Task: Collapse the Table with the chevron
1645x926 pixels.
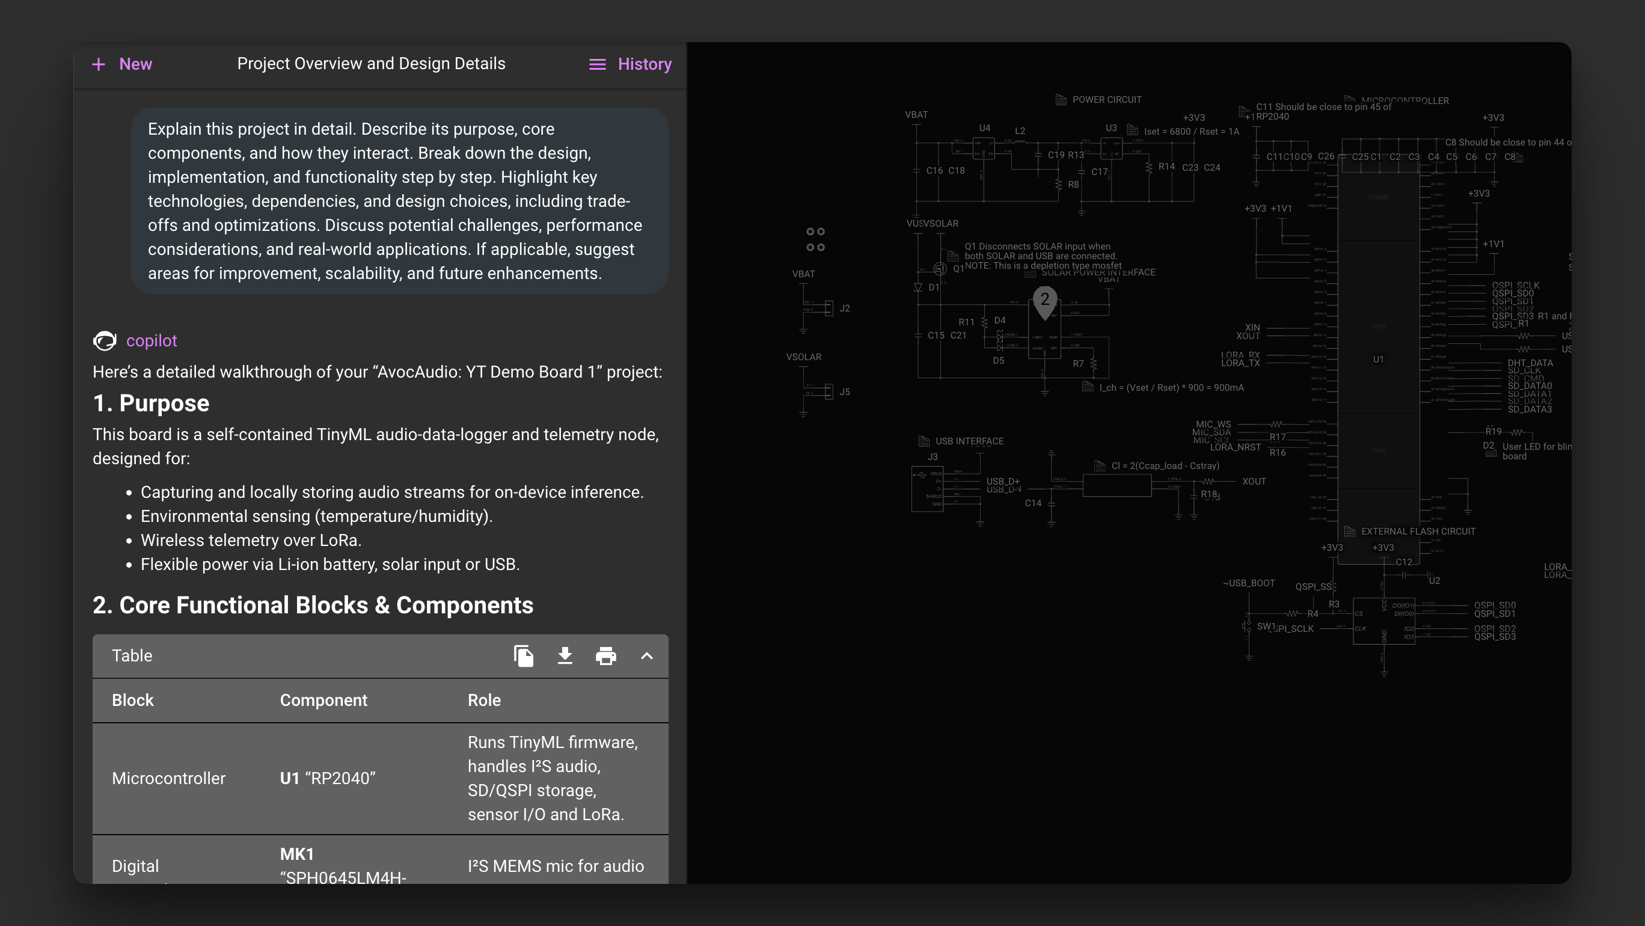Action: tap(646, 656)
